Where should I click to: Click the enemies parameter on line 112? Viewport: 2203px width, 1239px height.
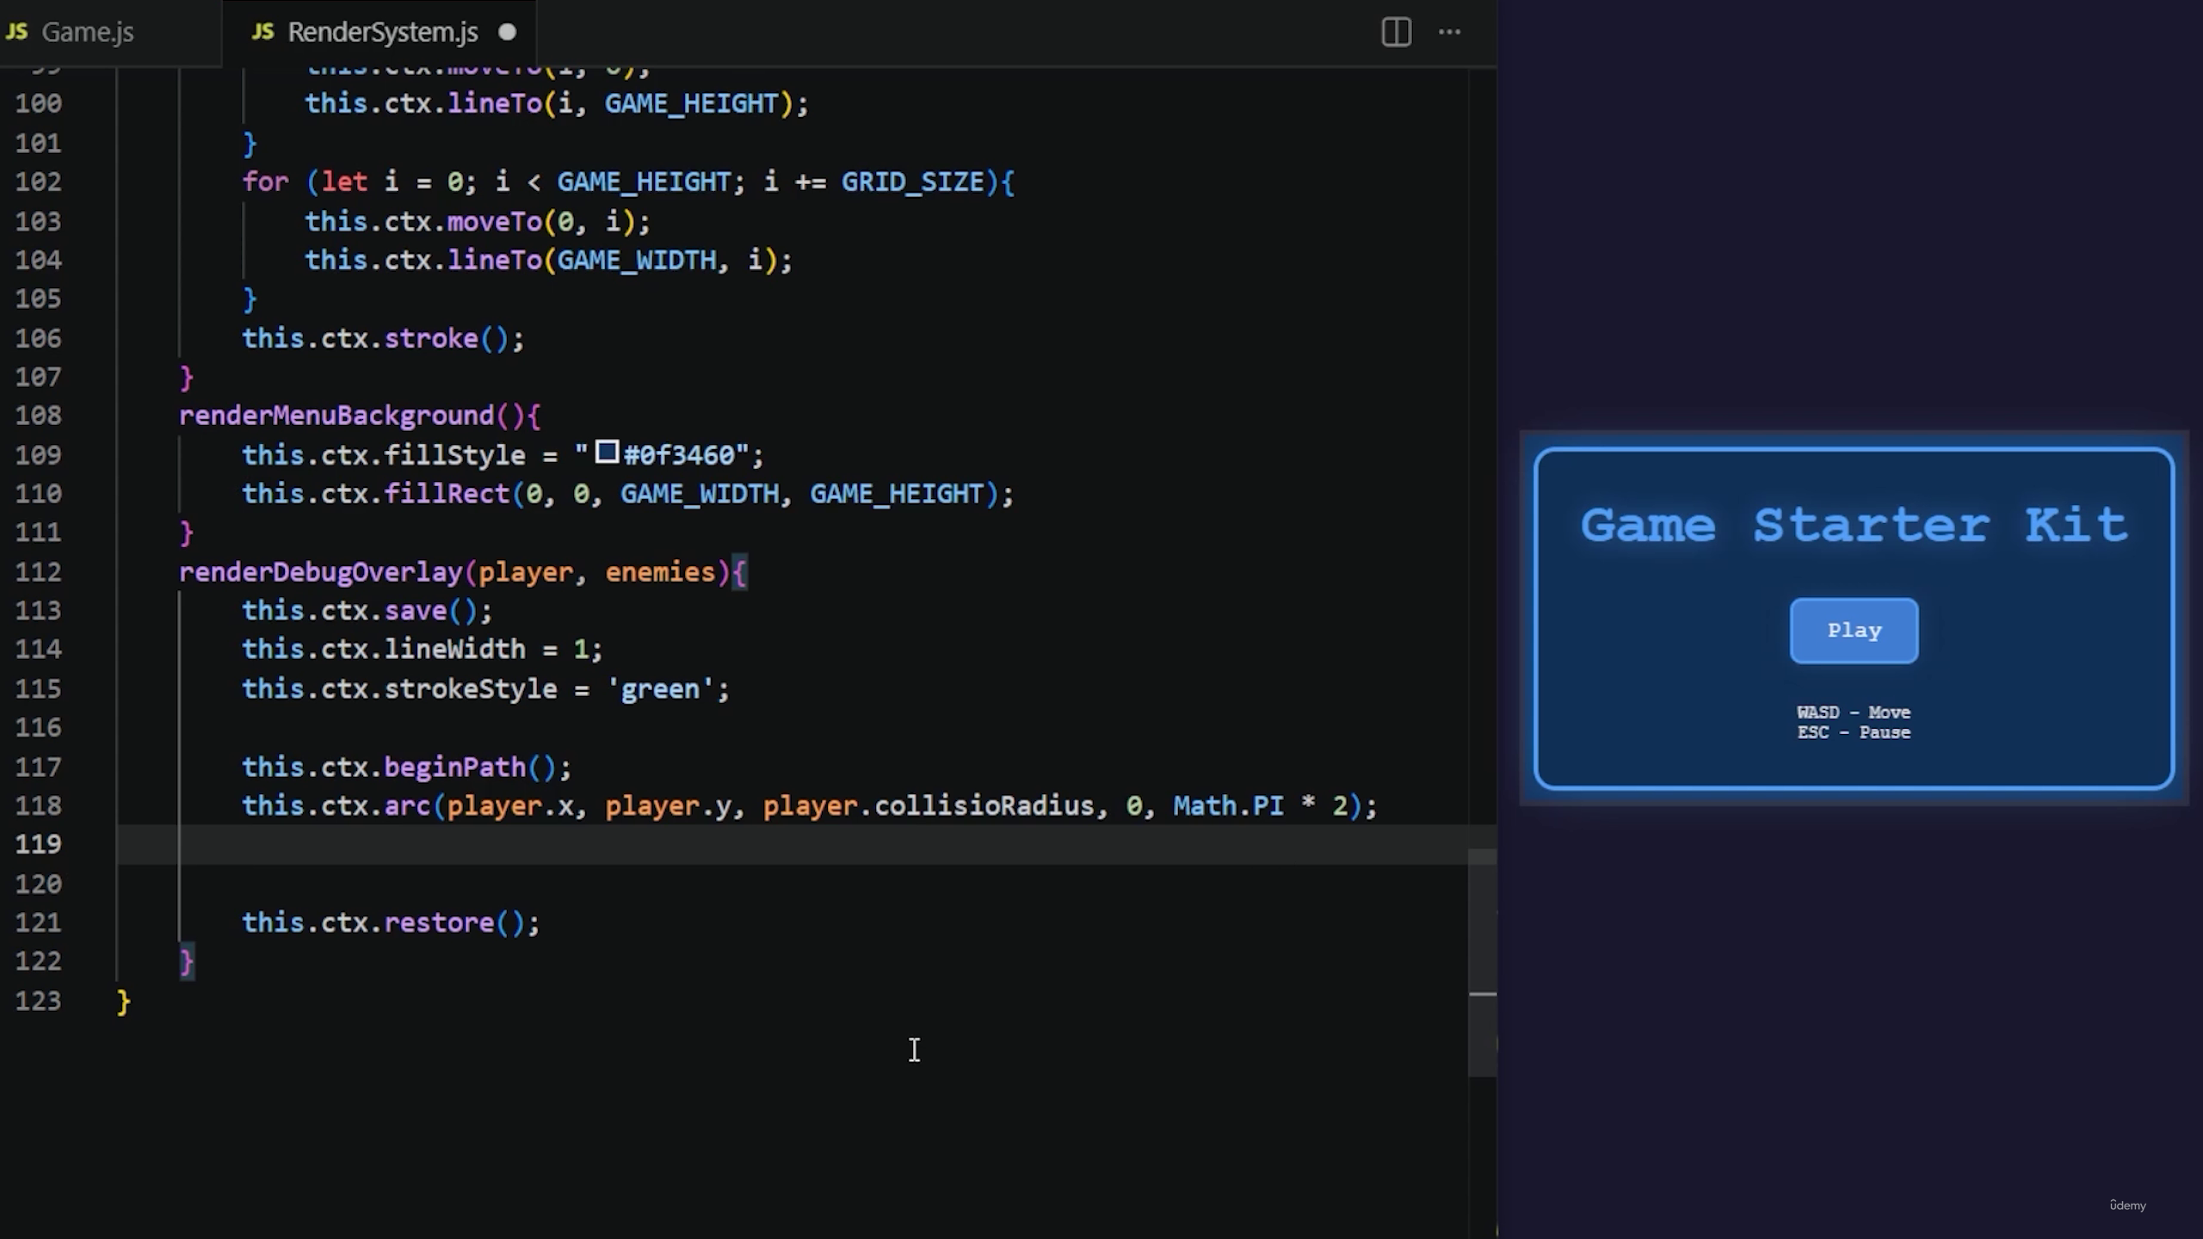(x=660, y=572)
